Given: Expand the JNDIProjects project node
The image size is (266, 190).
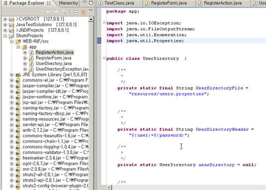Looking at the screenshot, I should [x=5, y=30].
